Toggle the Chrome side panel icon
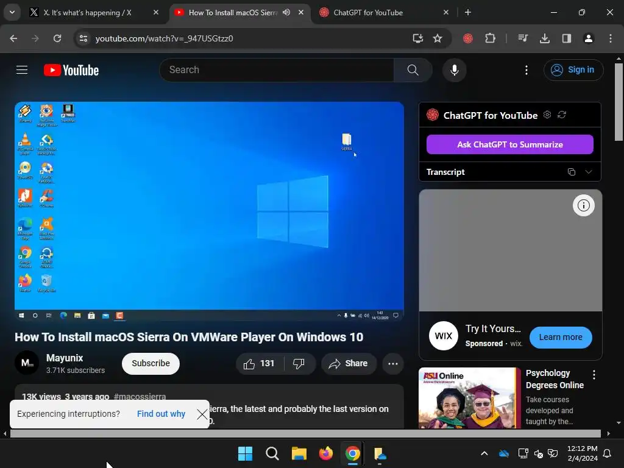The image size is (624, 468). point(566,38)
